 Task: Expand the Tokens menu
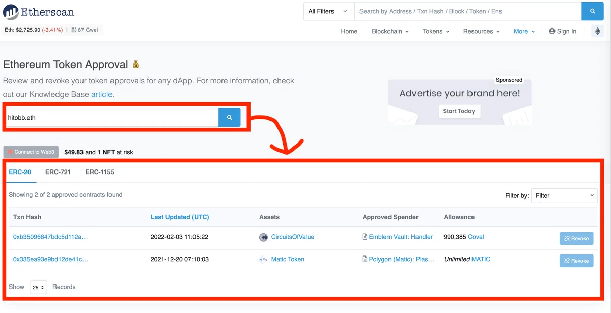click(x=436, y=31)
